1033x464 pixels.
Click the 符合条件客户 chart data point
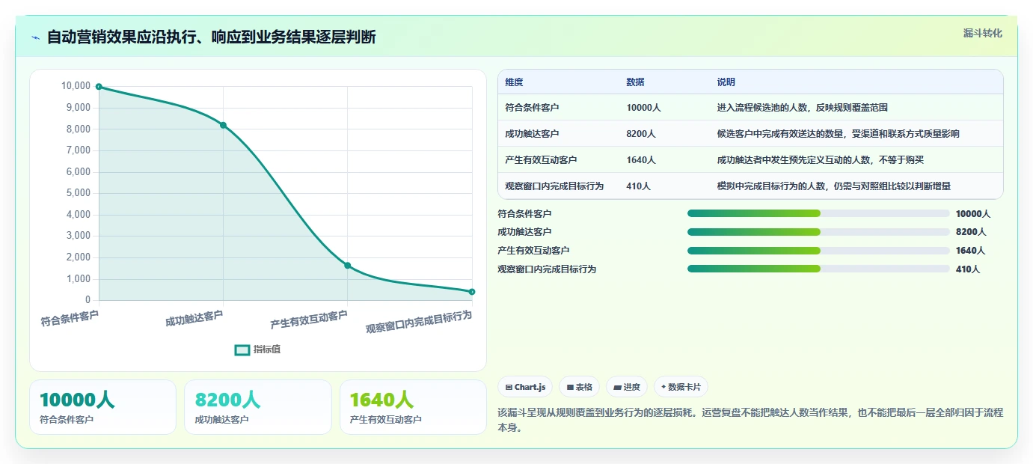[99, 87]
